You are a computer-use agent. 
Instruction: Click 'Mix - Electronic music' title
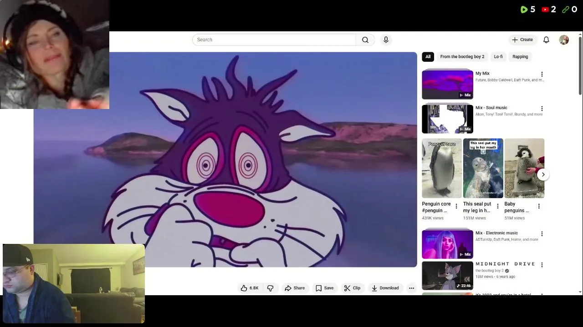[x=496, y=233]
